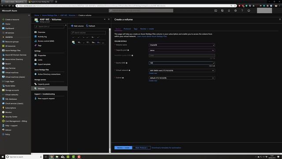This screenshot has width=282, height=159.
Task: Click Add volume in Volumes toolbar
Action: coord(78,26)
